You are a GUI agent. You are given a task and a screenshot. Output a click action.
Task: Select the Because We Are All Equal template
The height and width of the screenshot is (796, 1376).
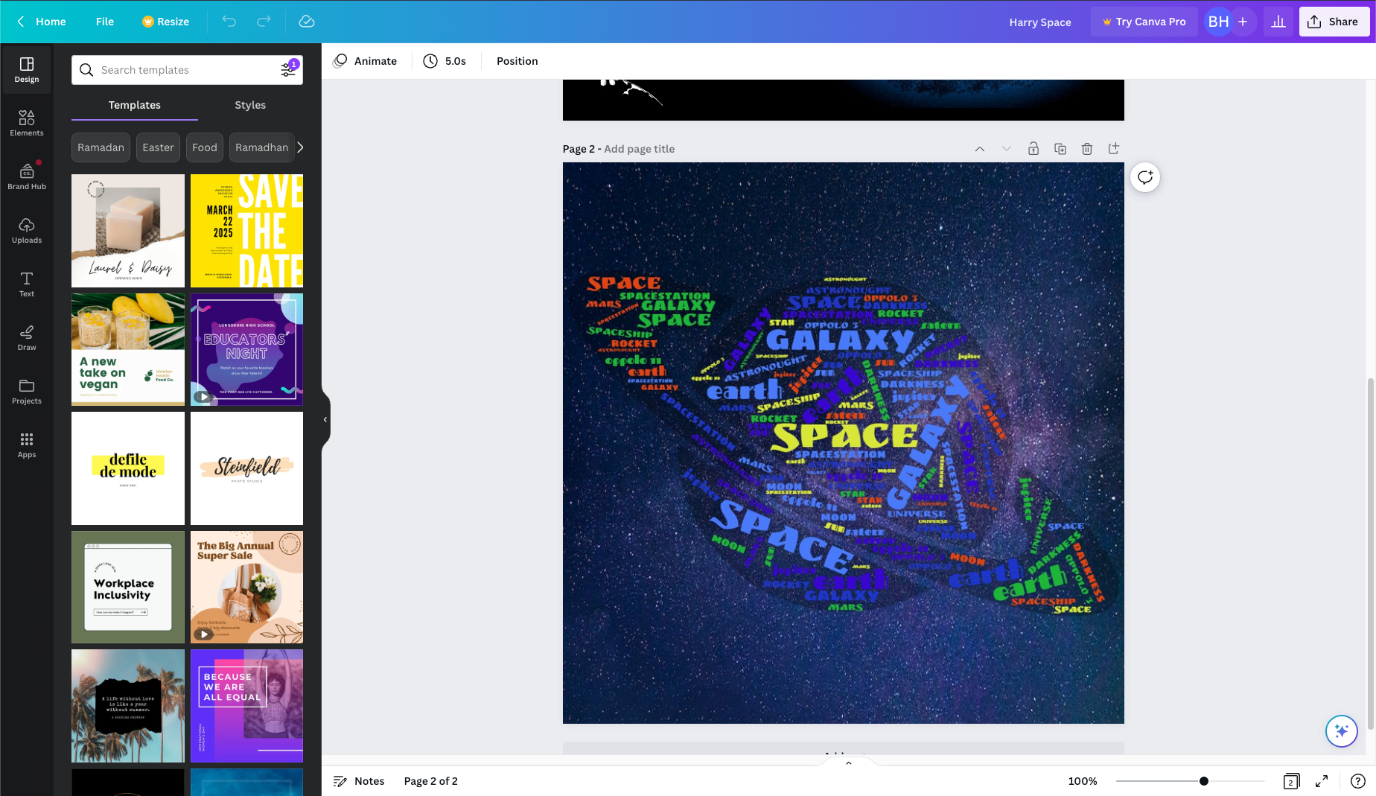tap(246, 706)
